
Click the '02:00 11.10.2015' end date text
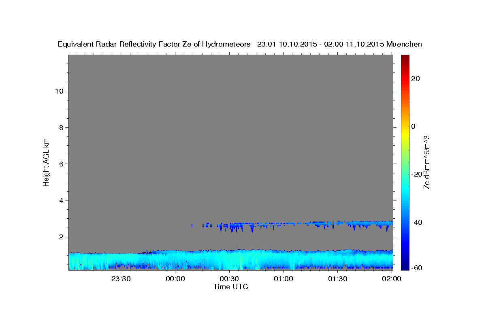click(354, 44)
